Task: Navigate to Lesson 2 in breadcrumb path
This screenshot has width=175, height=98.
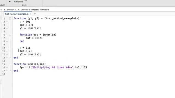Action: coord(11,10)
